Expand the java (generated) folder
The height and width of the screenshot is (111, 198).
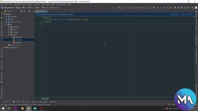(6, 22)
